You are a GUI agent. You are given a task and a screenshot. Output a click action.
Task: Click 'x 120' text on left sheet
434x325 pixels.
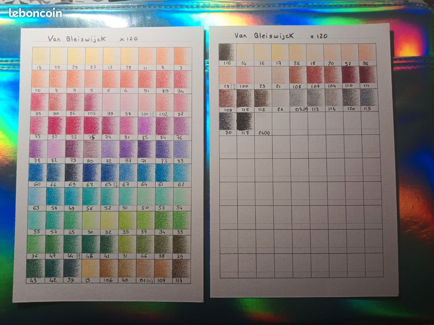pyautogui.click(x=129, y=39)
